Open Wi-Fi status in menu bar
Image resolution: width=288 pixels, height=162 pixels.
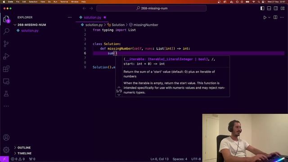pos(254,2)
